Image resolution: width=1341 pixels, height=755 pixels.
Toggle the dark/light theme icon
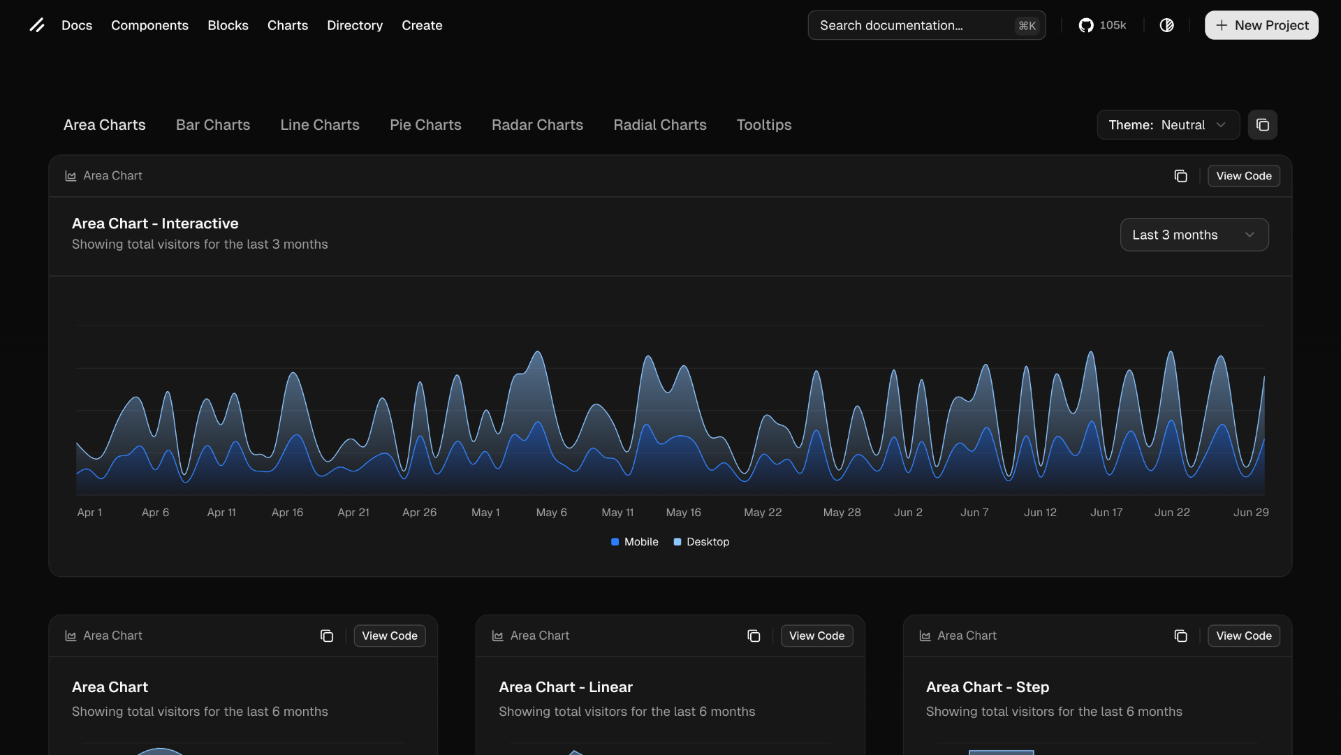point(1166,25)
